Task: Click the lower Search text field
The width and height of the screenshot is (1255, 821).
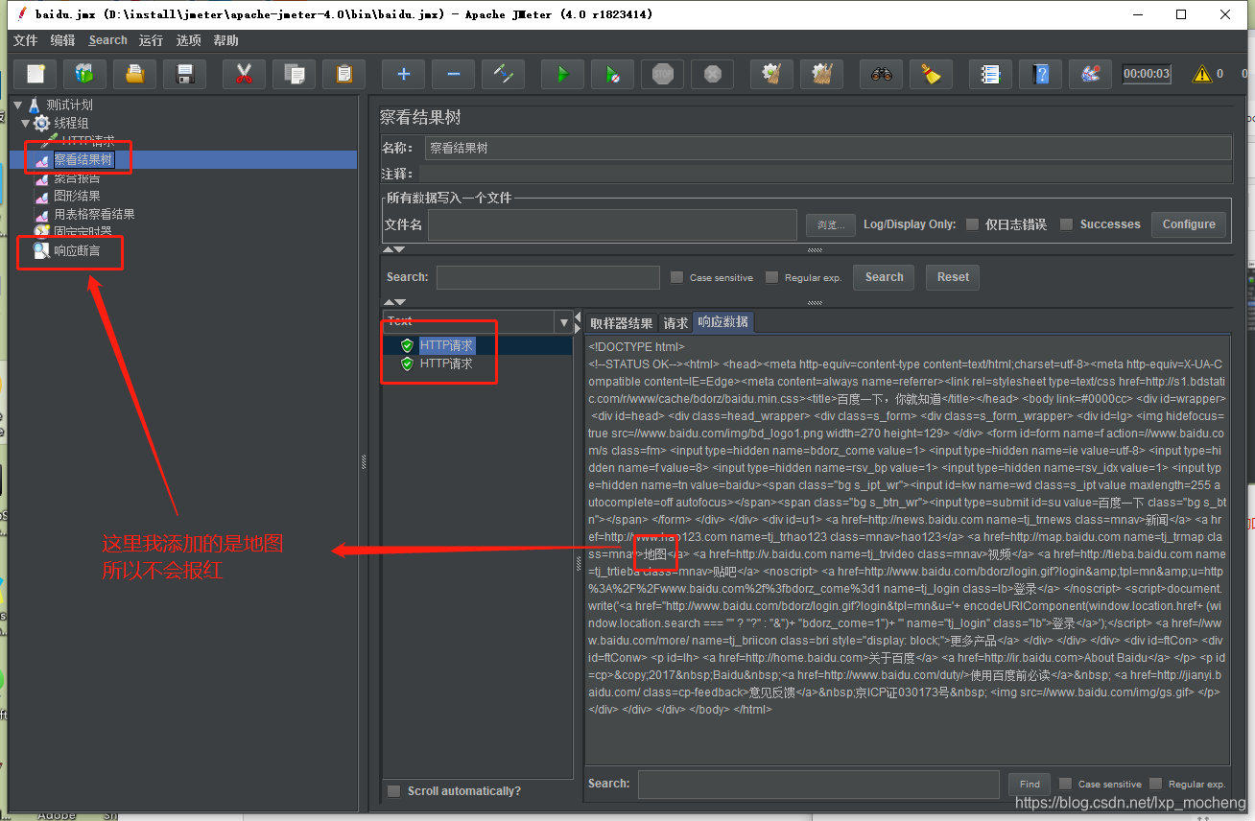Action: 819,784
